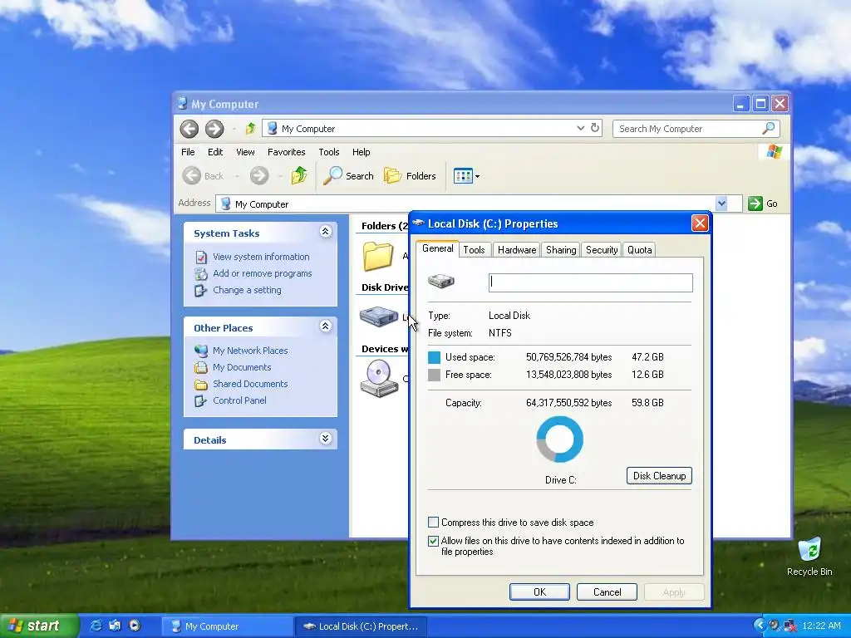
Task: Close the Local Disk Properties dialog
Action: pyautogui.click(x=700, y=223)
